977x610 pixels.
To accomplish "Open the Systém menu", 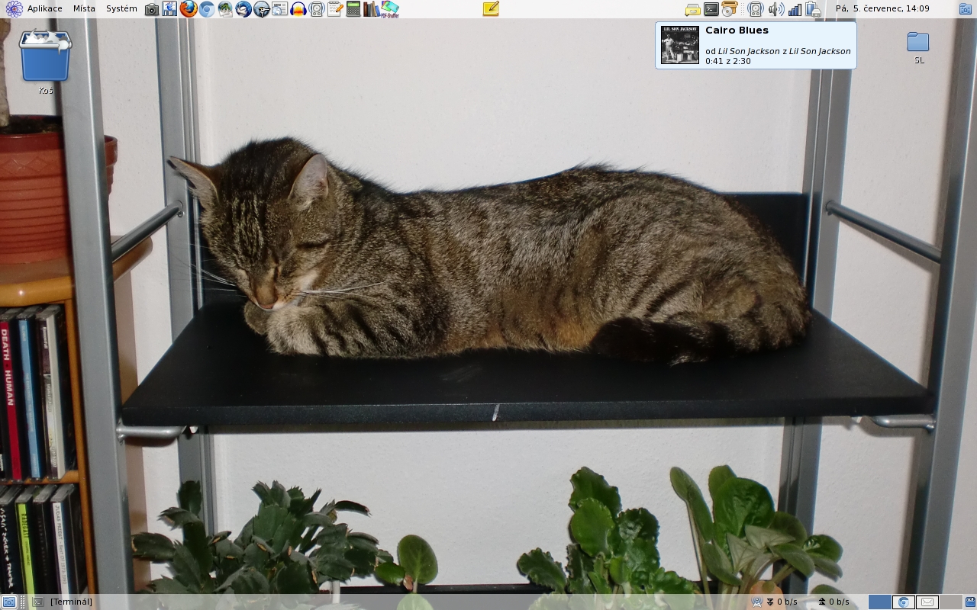I will pyautogui.click(x=121, y=8).
